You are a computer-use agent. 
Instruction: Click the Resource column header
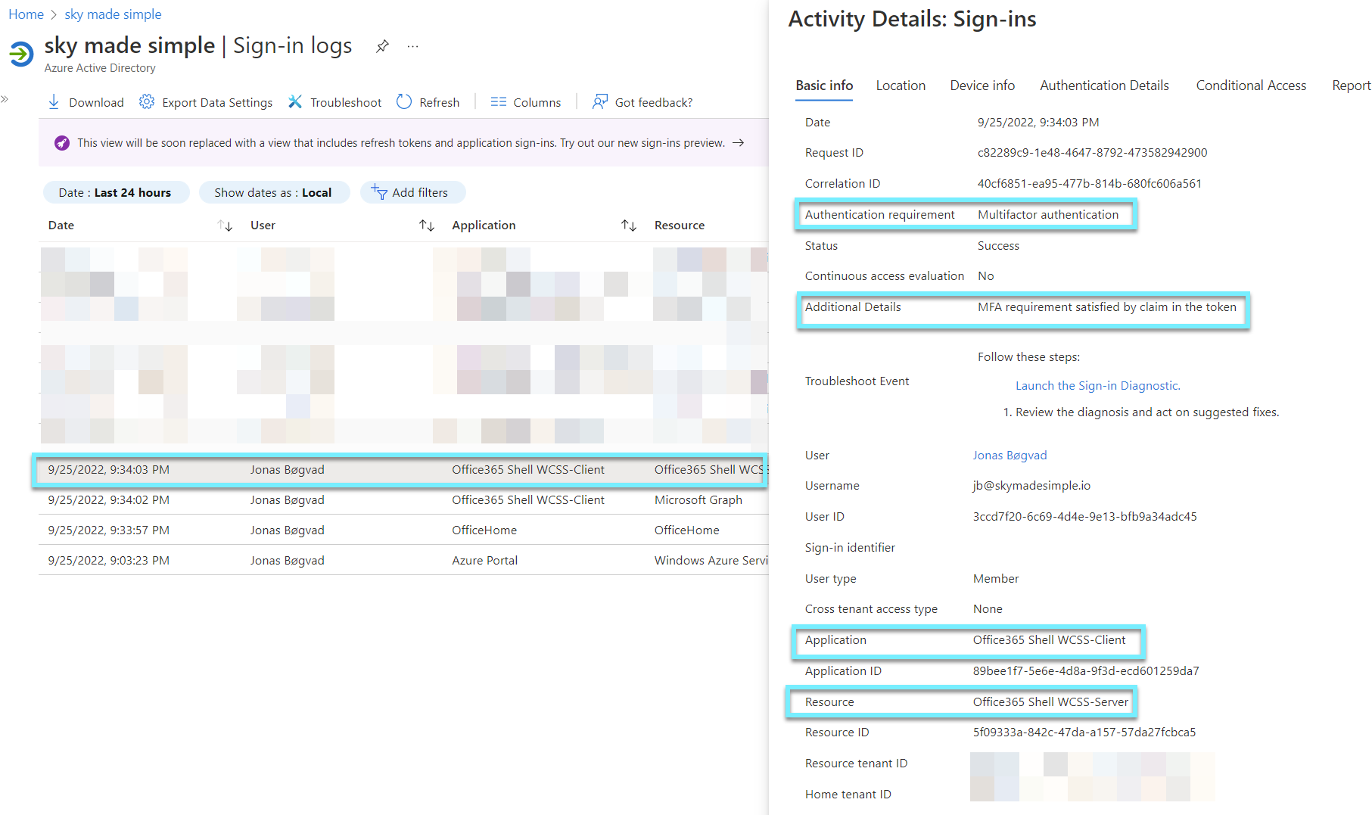(679, 226)
